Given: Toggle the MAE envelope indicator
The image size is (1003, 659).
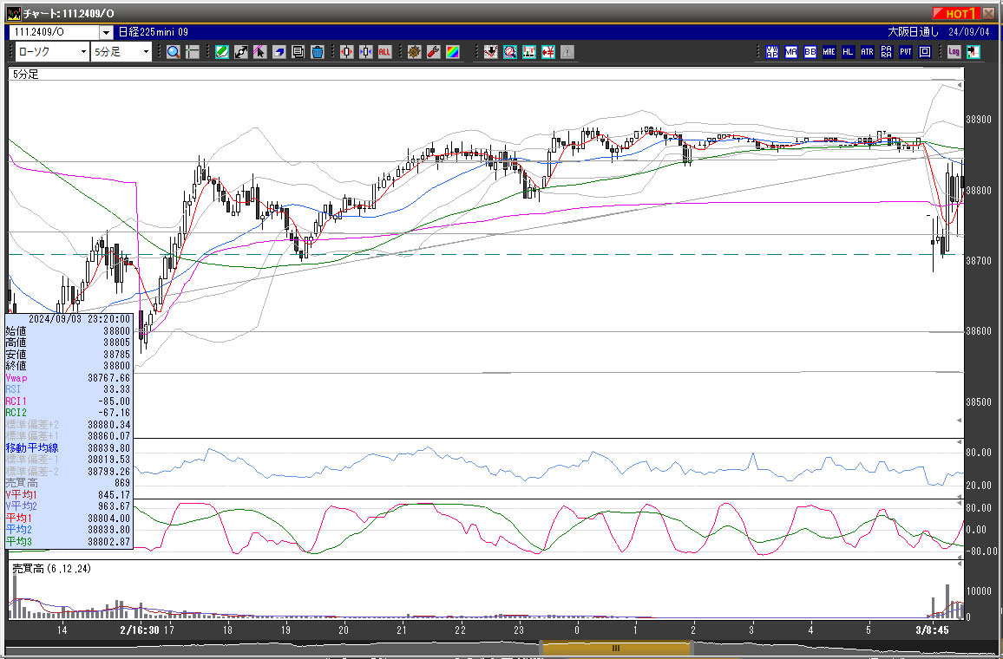Looking at the screenshot, I should (x=829, y=52).
